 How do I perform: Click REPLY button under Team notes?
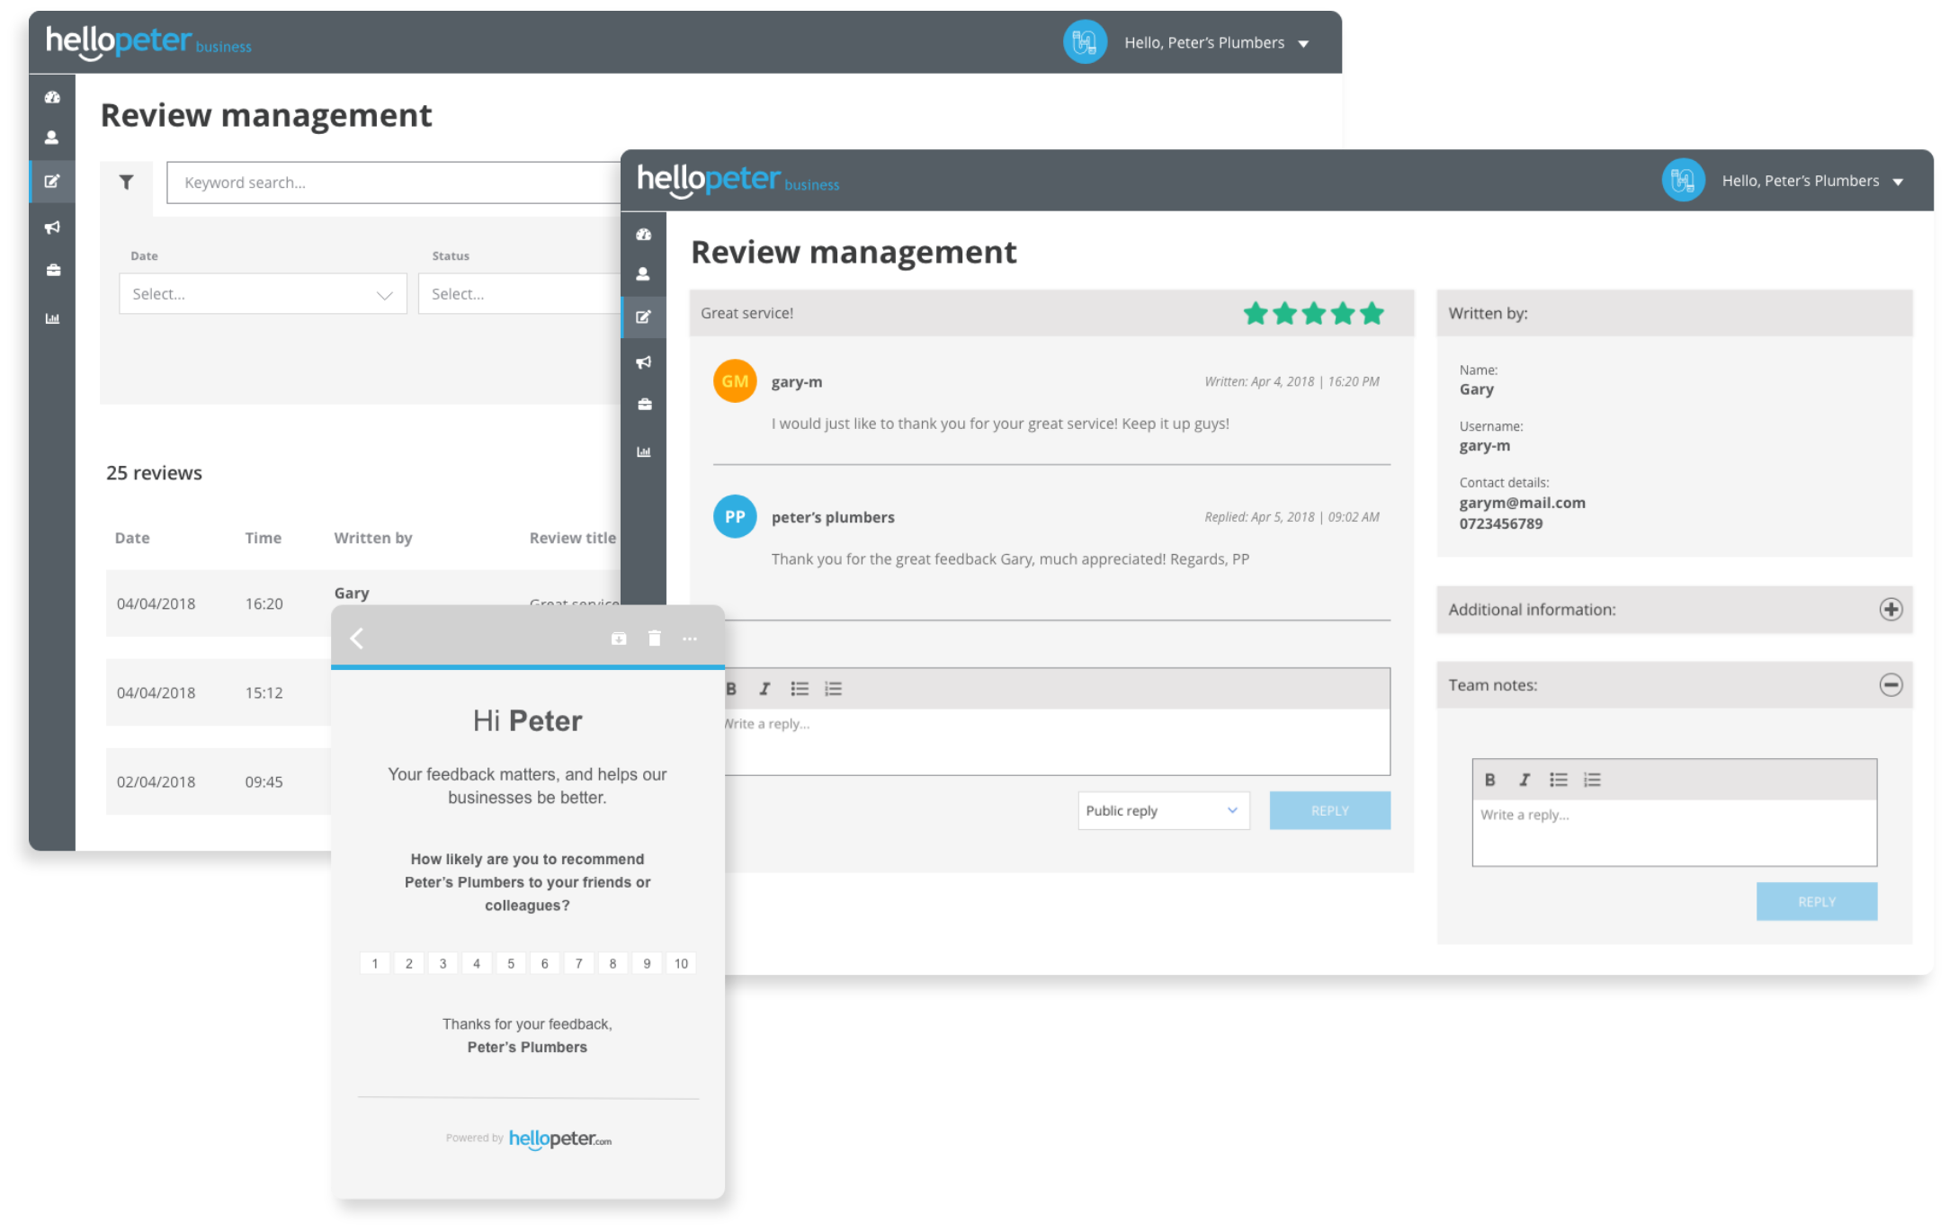[x=1816, y=901]
